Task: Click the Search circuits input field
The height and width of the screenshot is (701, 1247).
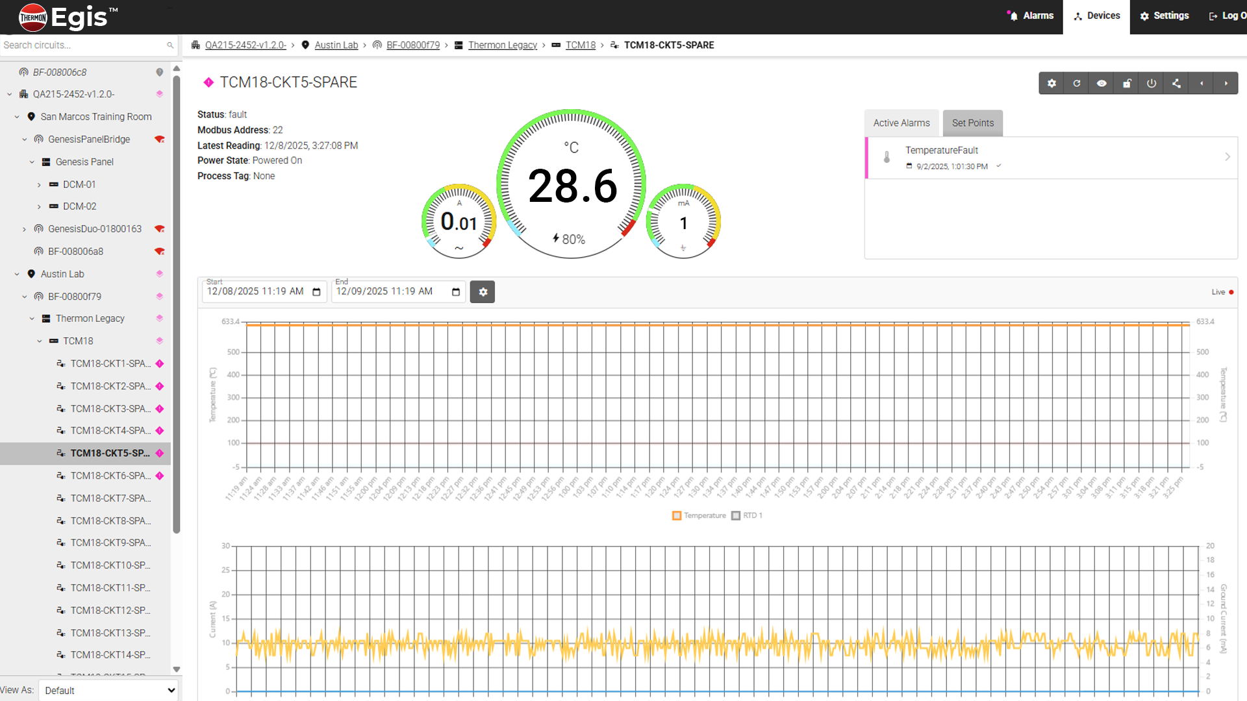Action: pos(81,45)
